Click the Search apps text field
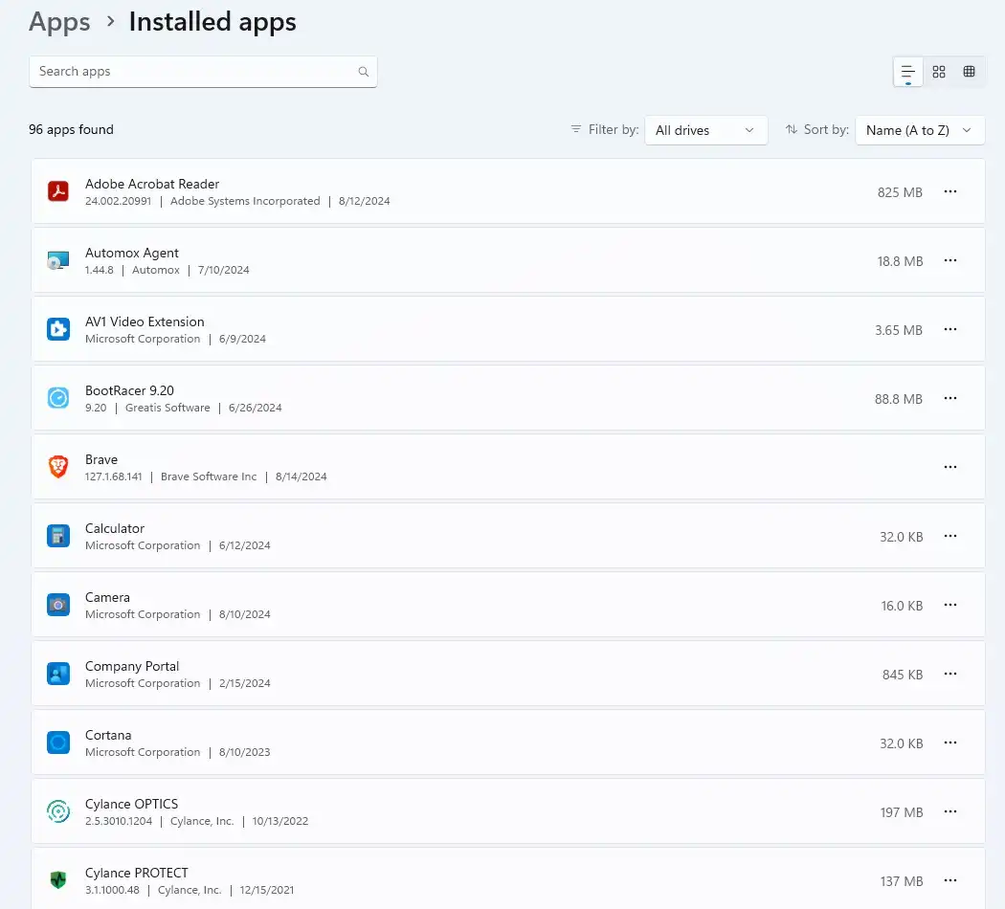Viewport: 1005px width, 909px height. (x=191, y=72)
